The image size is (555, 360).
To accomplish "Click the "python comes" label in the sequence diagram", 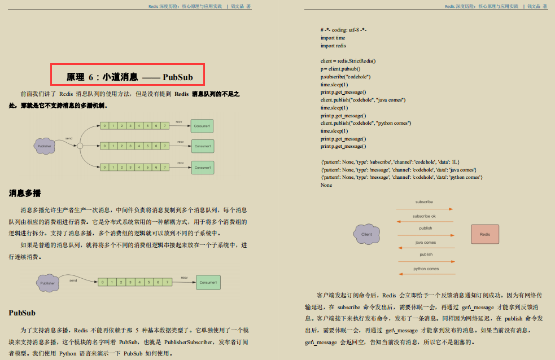I will pos(426,269).
